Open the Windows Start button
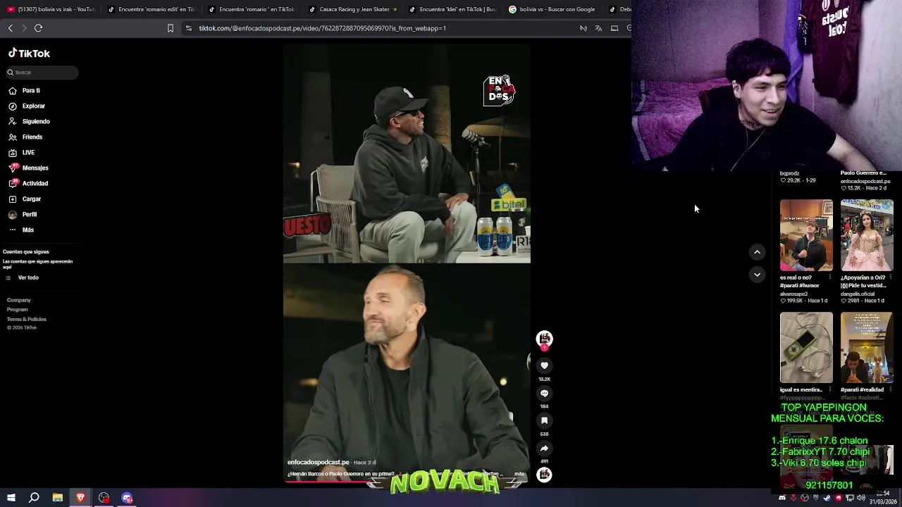 pos(11,498)
